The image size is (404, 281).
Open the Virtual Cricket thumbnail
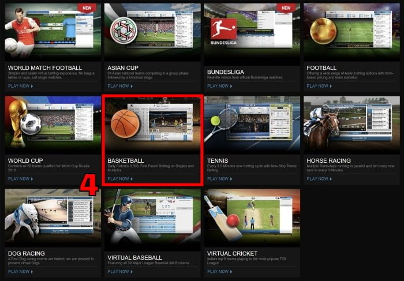point(252,218)
